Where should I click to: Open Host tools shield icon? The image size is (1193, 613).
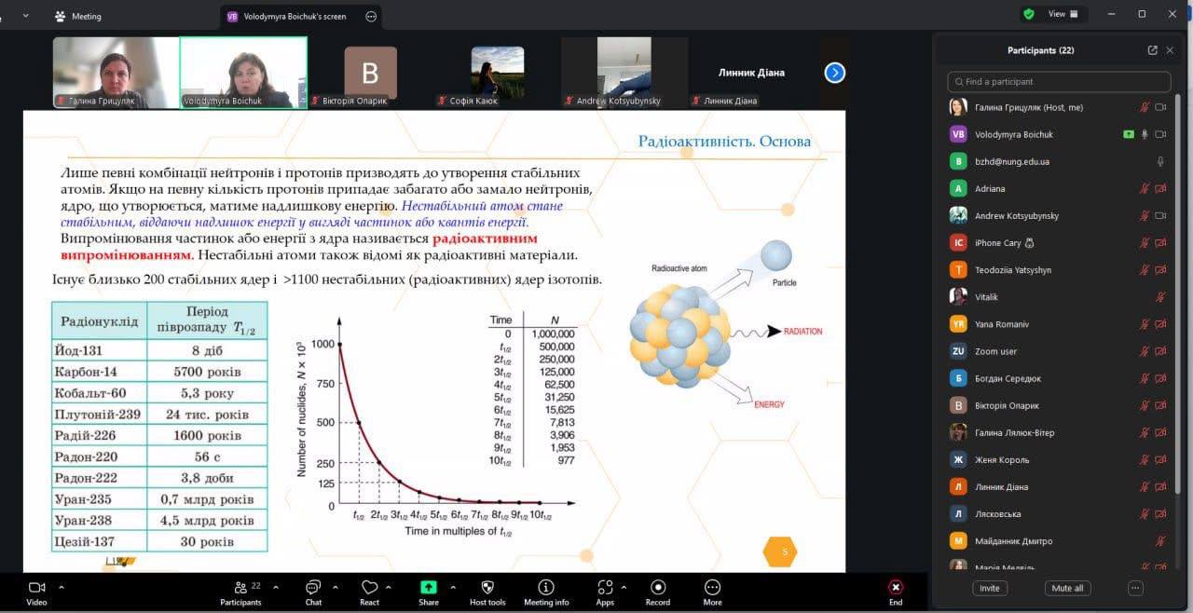[x=487, y=588]
